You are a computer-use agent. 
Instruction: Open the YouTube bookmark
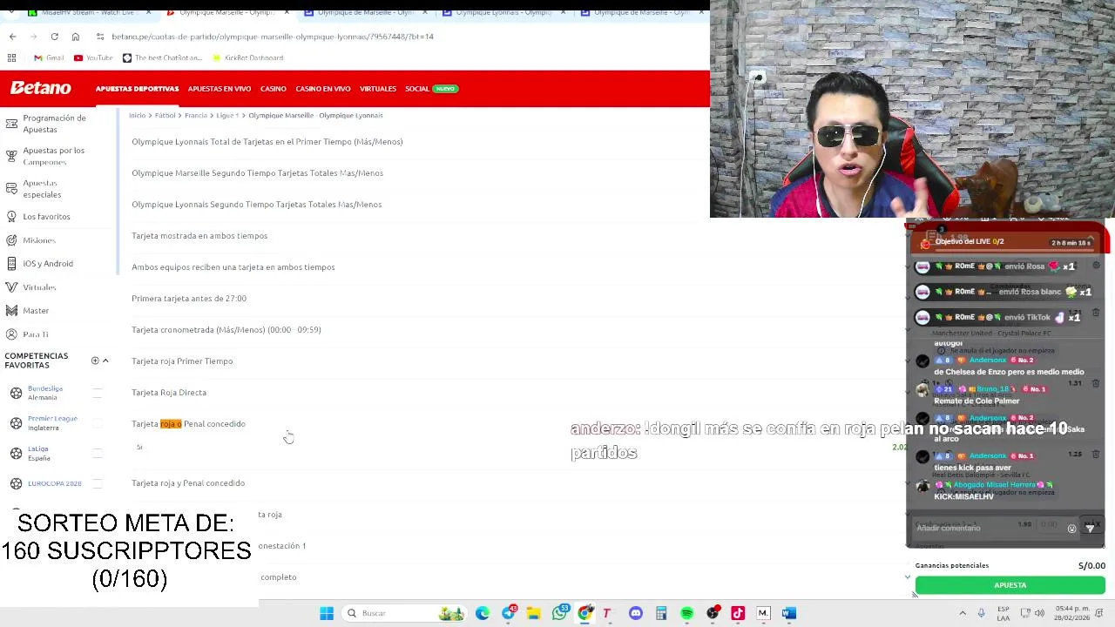pyautogui.click(x=93, y=57)
